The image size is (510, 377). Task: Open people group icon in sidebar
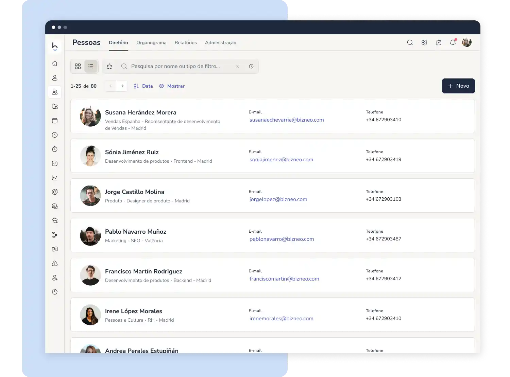55,92
